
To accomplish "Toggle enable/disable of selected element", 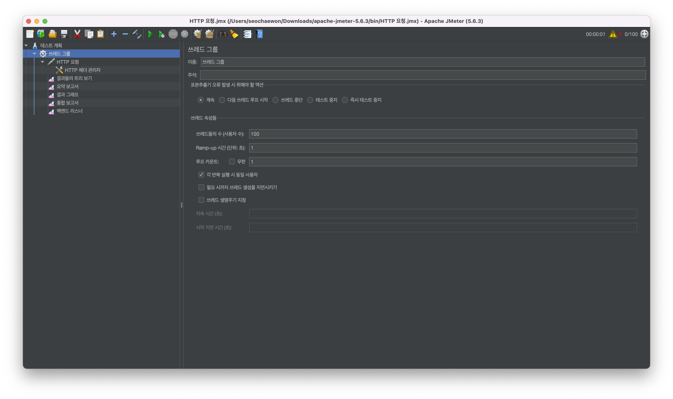I will click(x=137, y=34).
